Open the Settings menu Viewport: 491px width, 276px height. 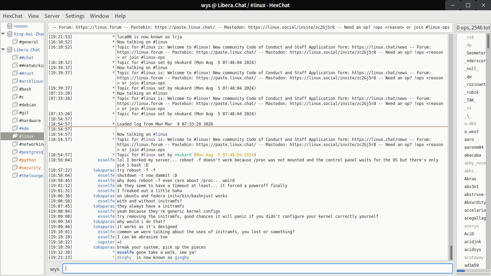(x=75, y=16)
